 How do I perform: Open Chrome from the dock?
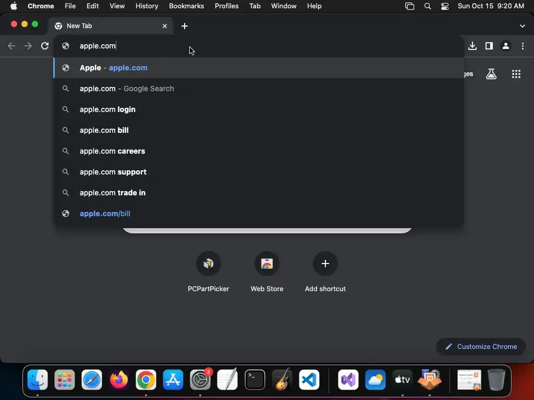pyautogui.click(x=146, y=380)
